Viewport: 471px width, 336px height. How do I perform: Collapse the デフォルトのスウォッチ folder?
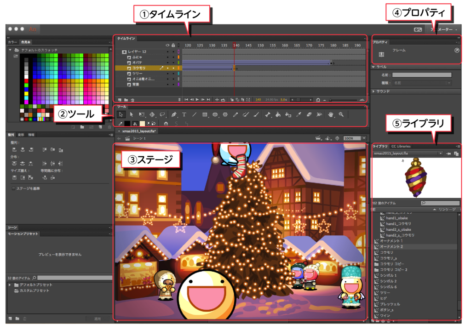10,50
